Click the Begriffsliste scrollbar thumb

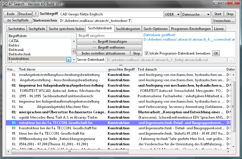[74, 51]
